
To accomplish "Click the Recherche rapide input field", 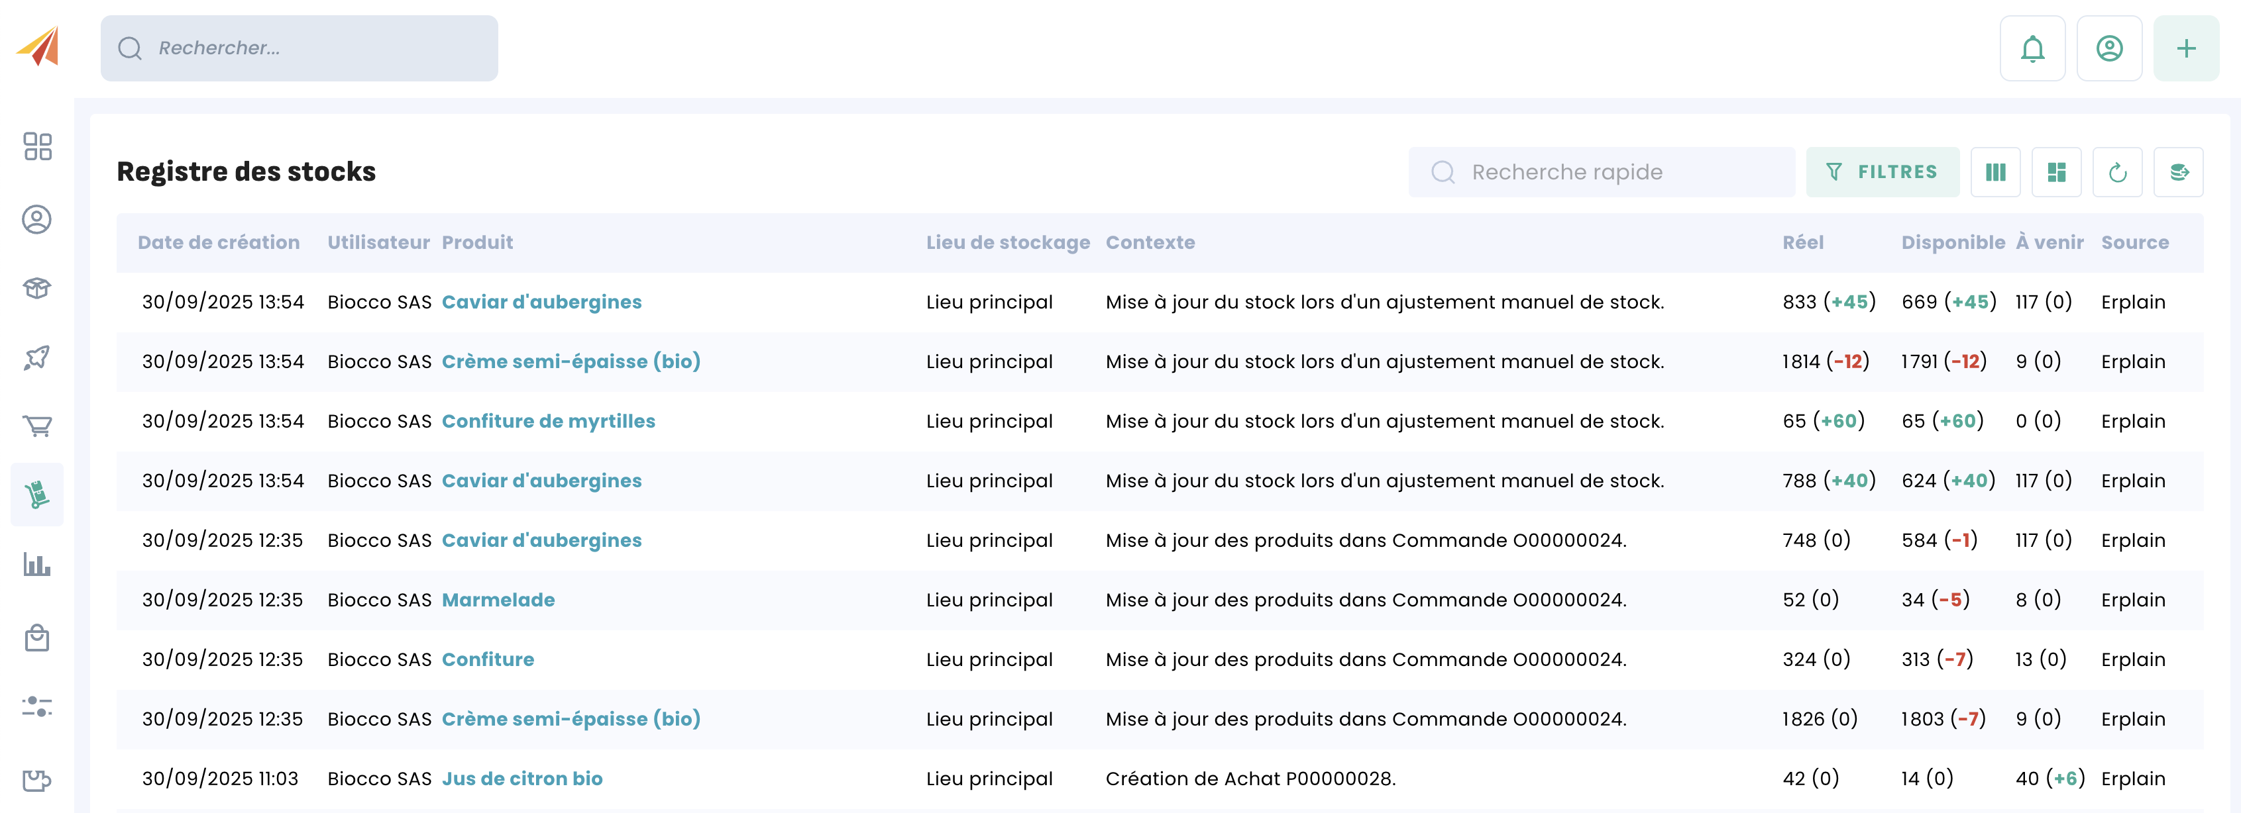I will tap(1618, 172).
